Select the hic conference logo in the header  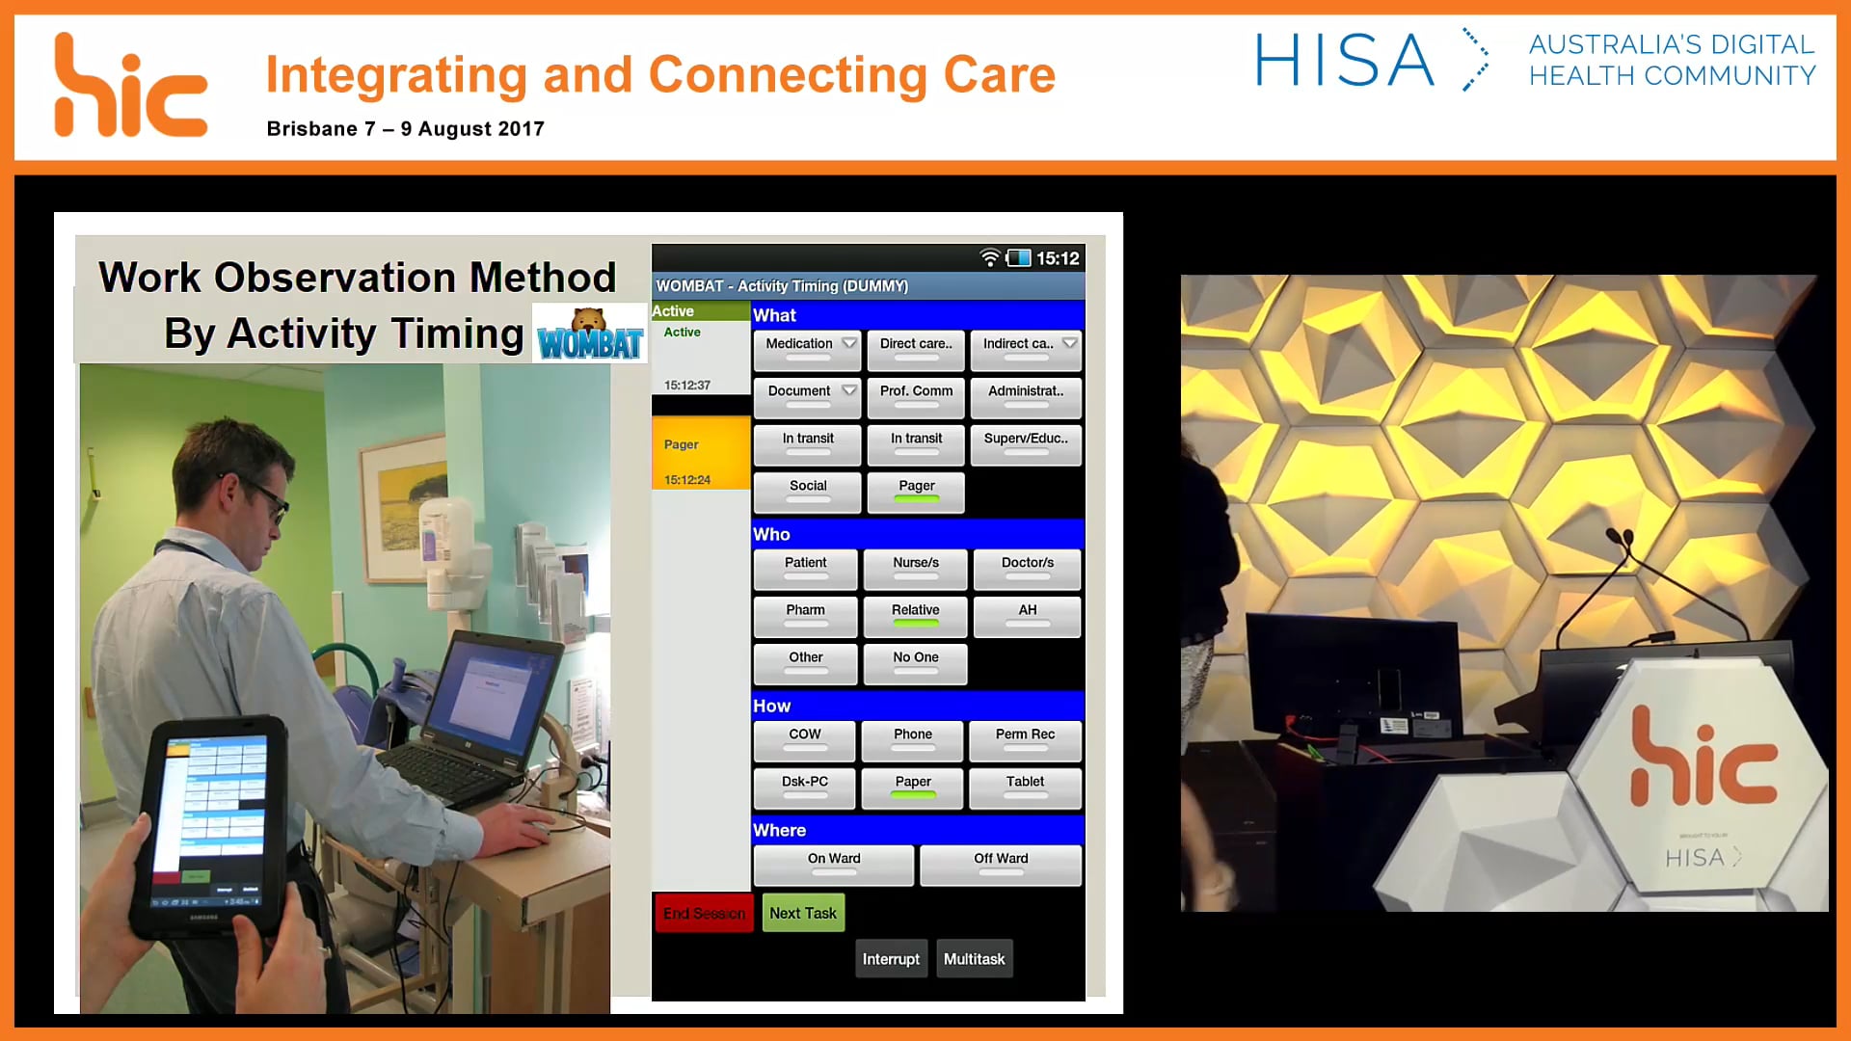130,82
